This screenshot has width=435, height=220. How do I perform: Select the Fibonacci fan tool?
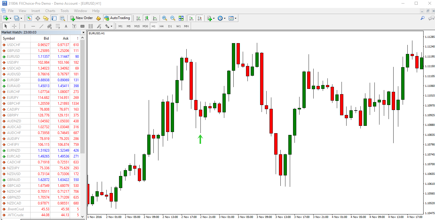click(x=99, y=26)
